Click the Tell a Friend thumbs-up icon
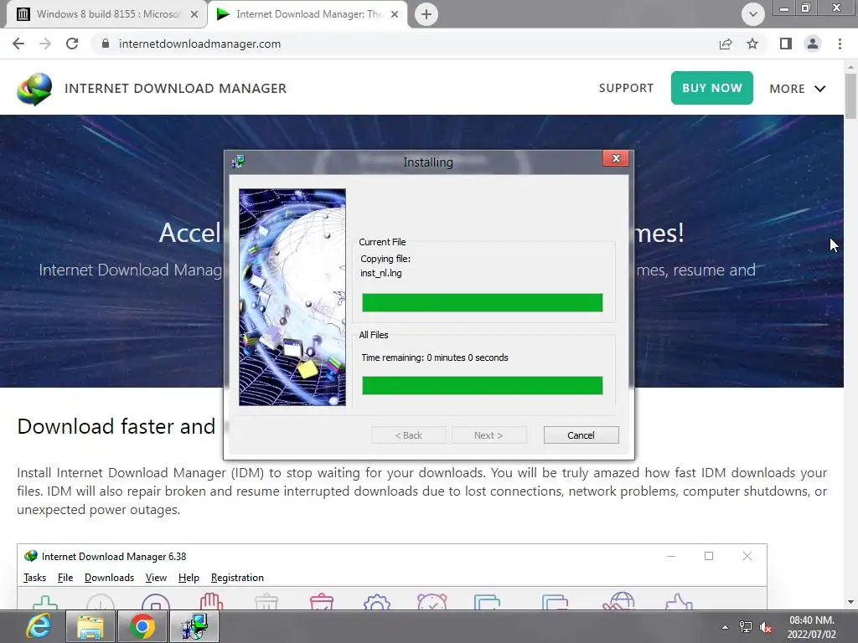Screen dimensions: 858x643 (x=679, y=601)
